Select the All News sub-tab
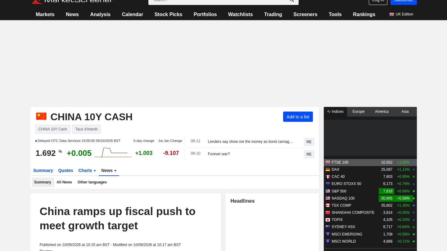 [64, 182]
